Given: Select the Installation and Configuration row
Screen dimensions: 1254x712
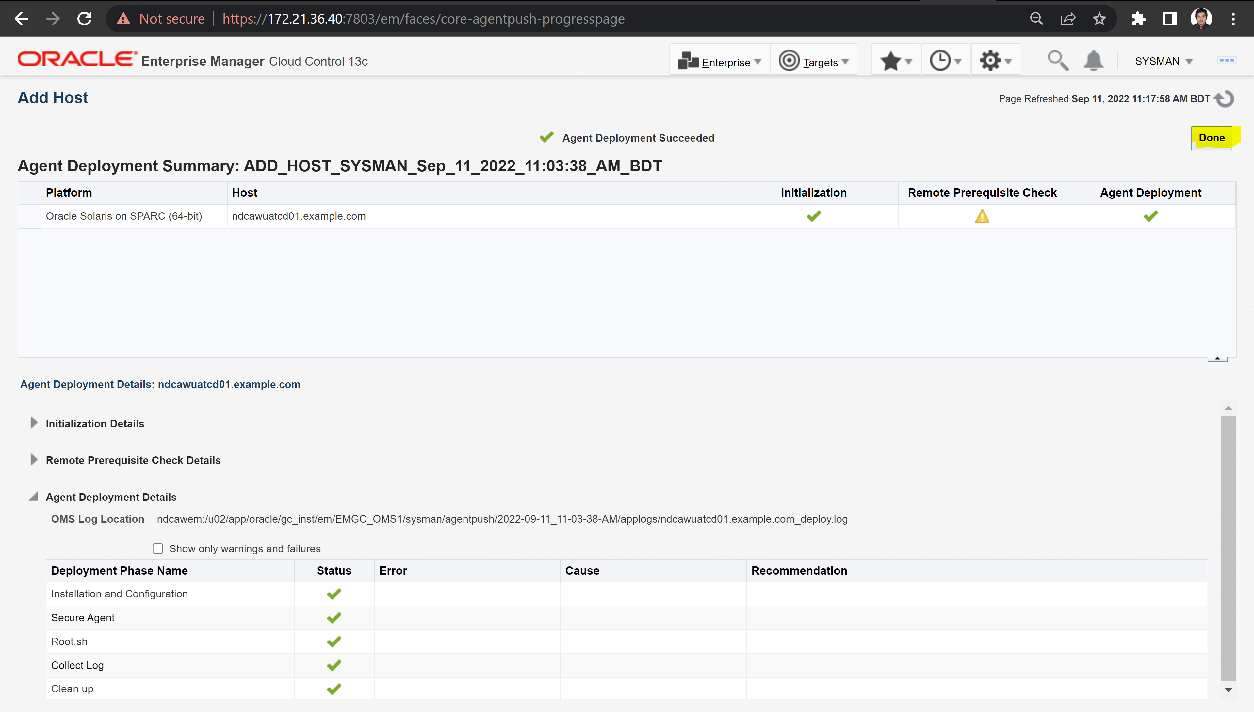Looking at the screenshot, I should 627,594.
